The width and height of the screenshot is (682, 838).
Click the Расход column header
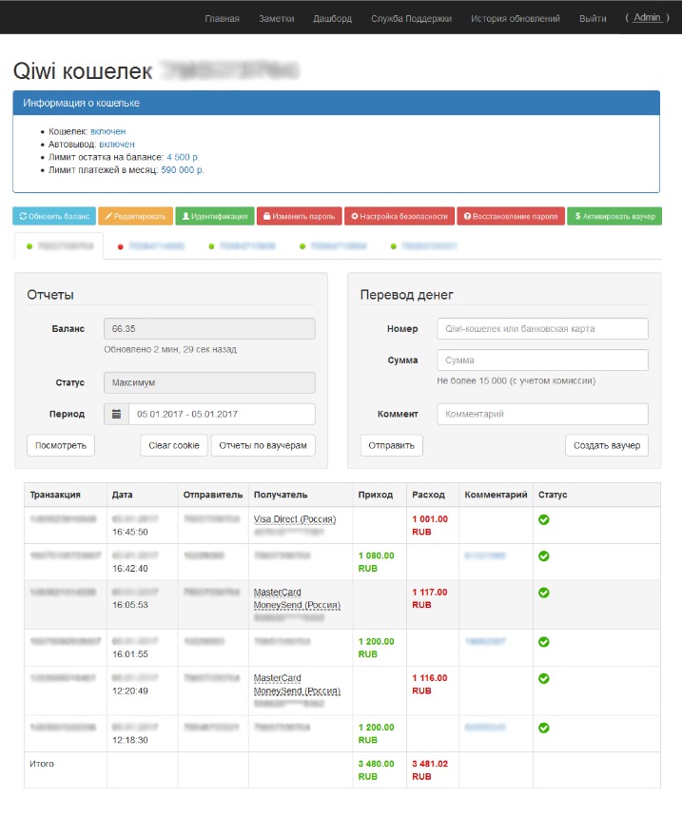pos(428,495)
